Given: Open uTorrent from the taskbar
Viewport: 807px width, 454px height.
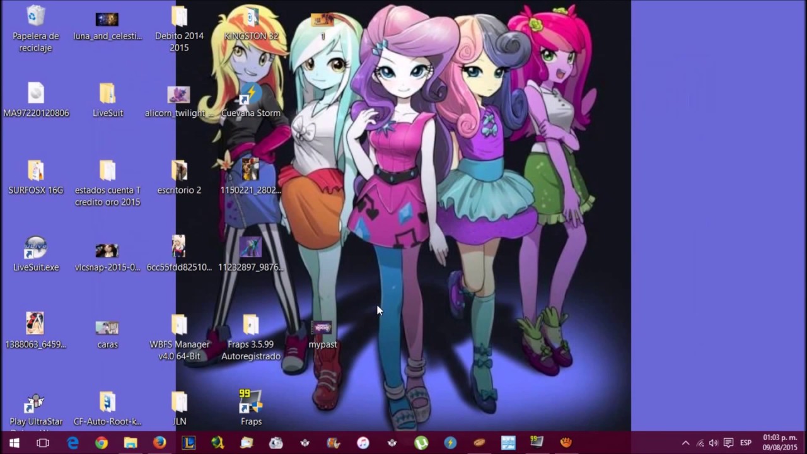Looking at the screenshot, I should [421, 443].
